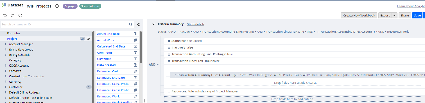
Task: Collapse the Criteria summary section
Action: pos(153,24)
